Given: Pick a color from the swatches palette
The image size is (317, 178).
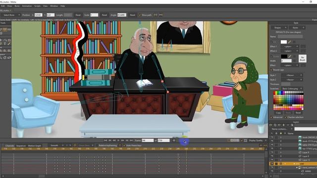Looking at the screenshot, I should click(x=288, y=100).
